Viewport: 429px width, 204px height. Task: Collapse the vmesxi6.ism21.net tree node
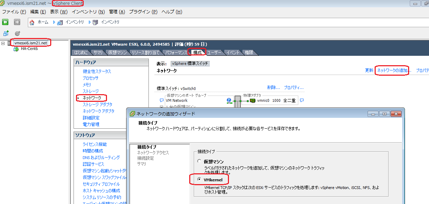point(3,43)
